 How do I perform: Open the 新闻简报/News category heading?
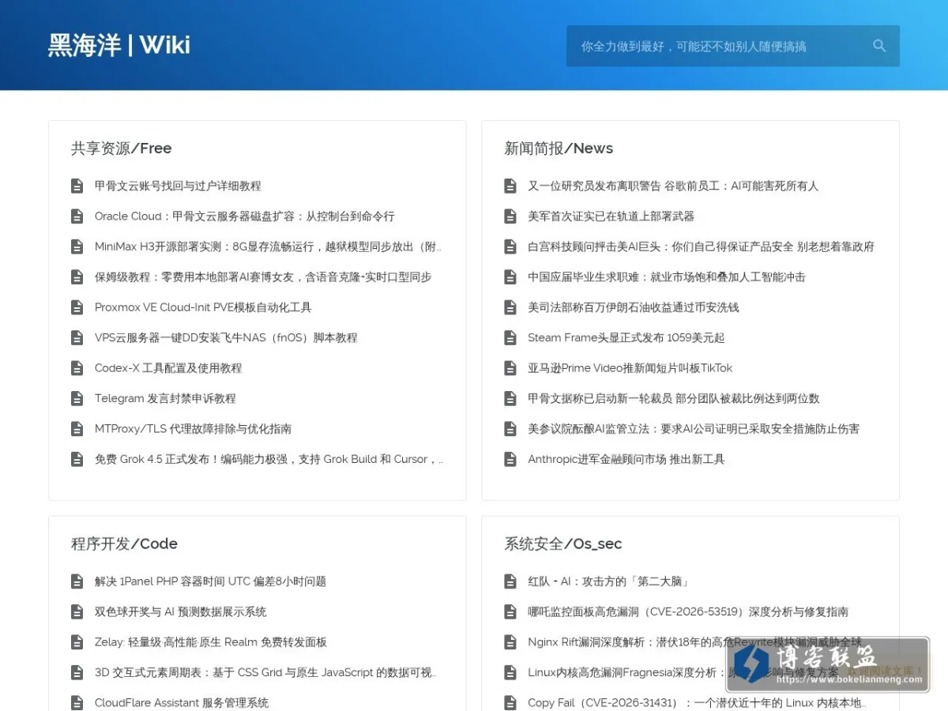tap(559, 149)
